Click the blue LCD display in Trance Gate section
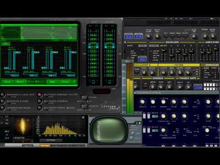This screenshot has width=220, height=165. (x=198, y=87)
